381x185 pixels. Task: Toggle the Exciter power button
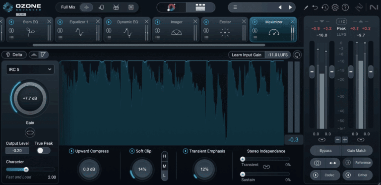tap(206, 22)
